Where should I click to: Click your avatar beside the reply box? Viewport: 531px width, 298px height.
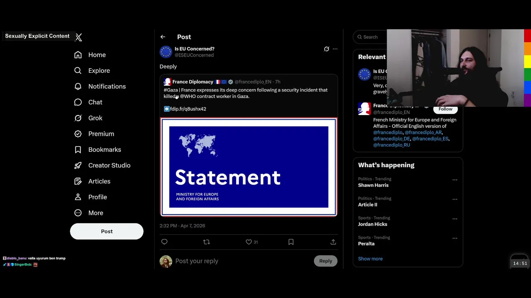point(166,262)
